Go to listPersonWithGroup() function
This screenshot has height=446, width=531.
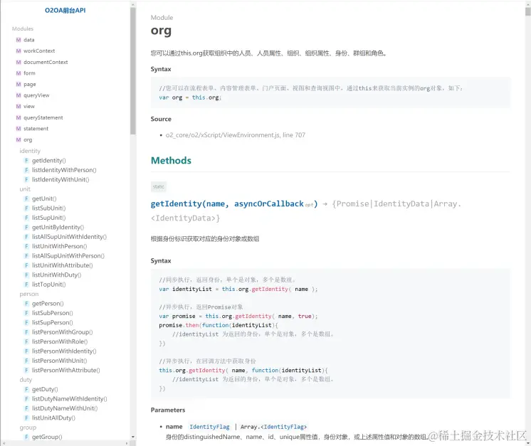(x=63, y=332)
